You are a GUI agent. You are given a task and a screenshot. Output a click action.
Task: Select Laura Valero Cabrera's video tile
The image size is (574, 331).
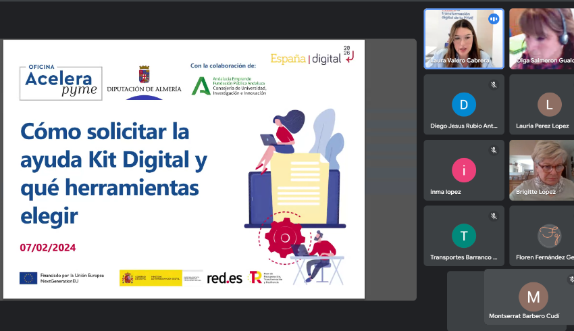pos(464,39)
